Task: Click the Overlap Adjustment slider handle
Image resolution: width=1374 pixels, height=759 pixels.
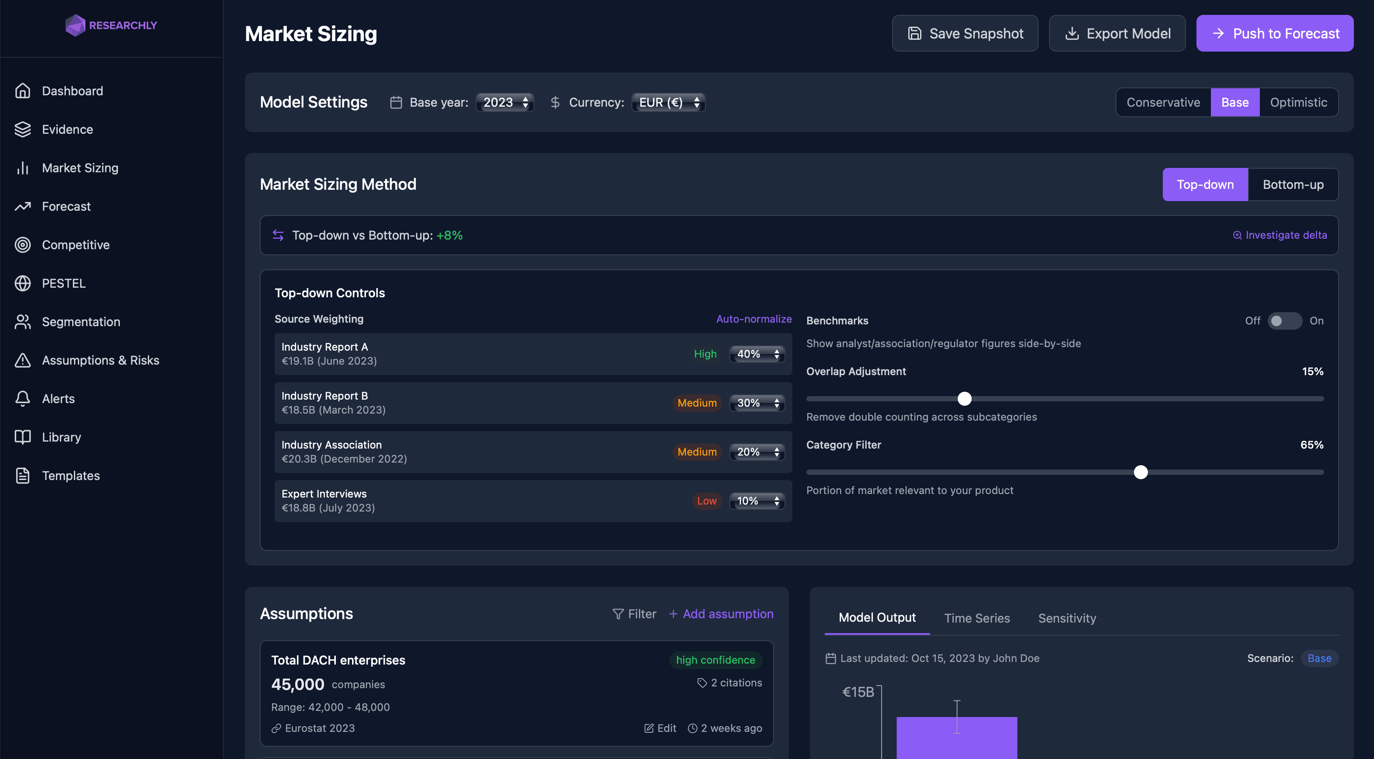Action: [964, 398]
